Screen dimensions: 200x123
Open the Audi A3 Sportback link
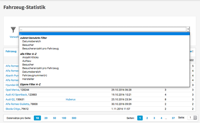pos(16,94)
